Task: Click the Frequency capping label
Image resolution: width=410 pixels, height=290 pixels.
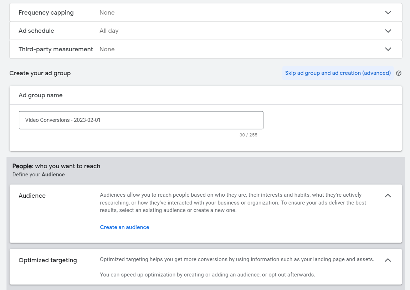Action: click(46, 12)
